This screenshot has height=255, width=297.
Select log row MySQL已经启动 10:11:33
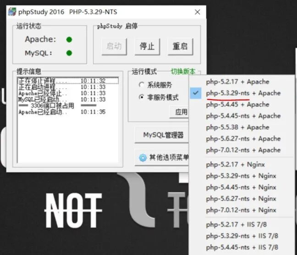click(68, 100)
